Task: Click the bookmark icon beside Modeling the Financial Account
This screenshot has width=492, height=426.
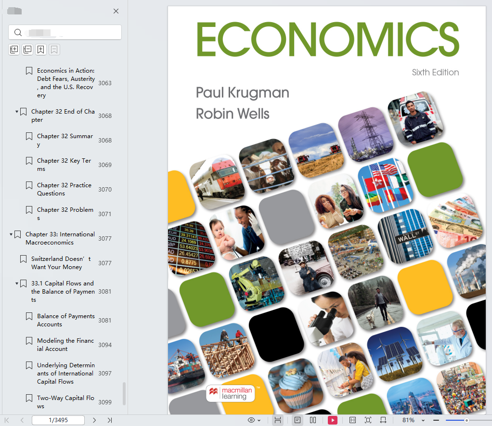Action: (x=29, y=341)
